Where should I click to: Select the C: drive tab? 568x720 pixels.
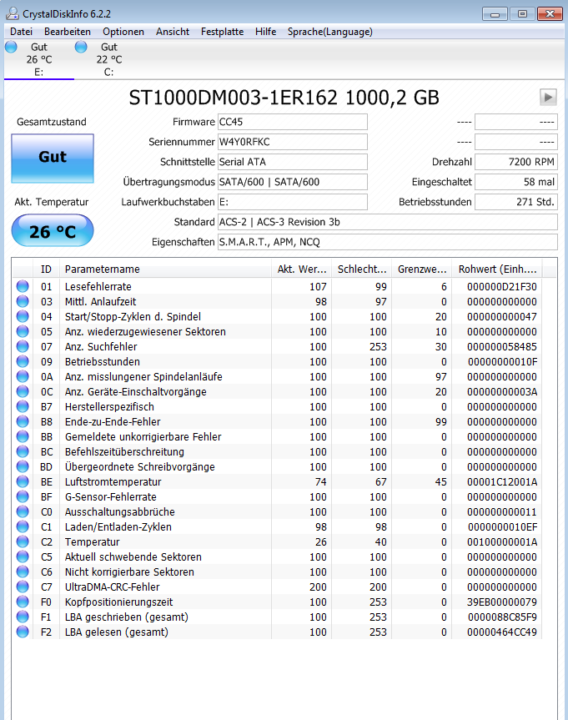point(108,60)
